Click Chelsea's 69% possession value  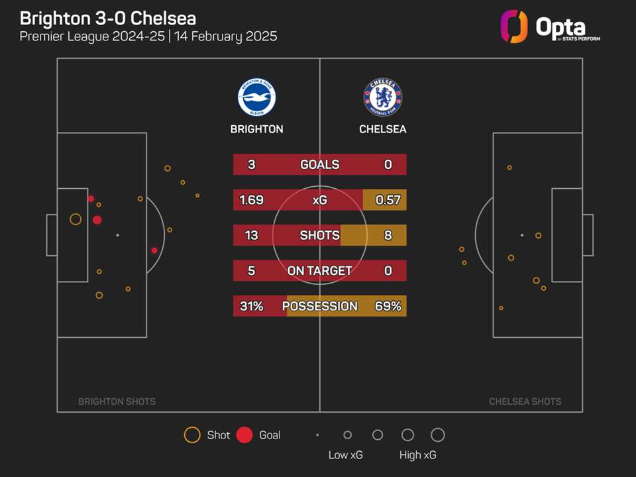tap(387, 306)
